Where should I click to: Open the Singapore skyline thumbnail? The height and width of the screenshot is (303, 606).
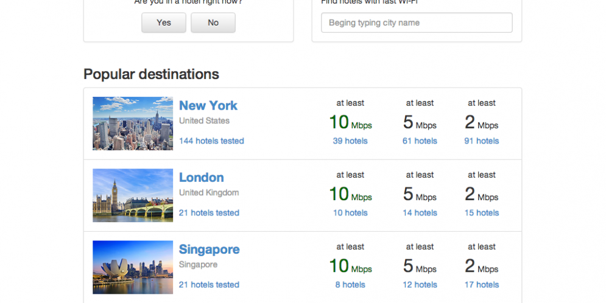[133, 267]
